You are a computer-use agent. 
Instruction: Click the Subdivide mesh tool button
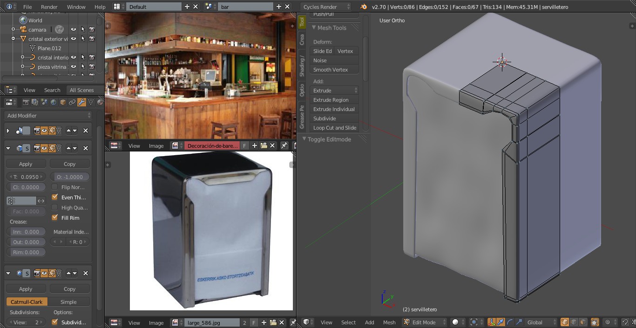pos(335,118)
